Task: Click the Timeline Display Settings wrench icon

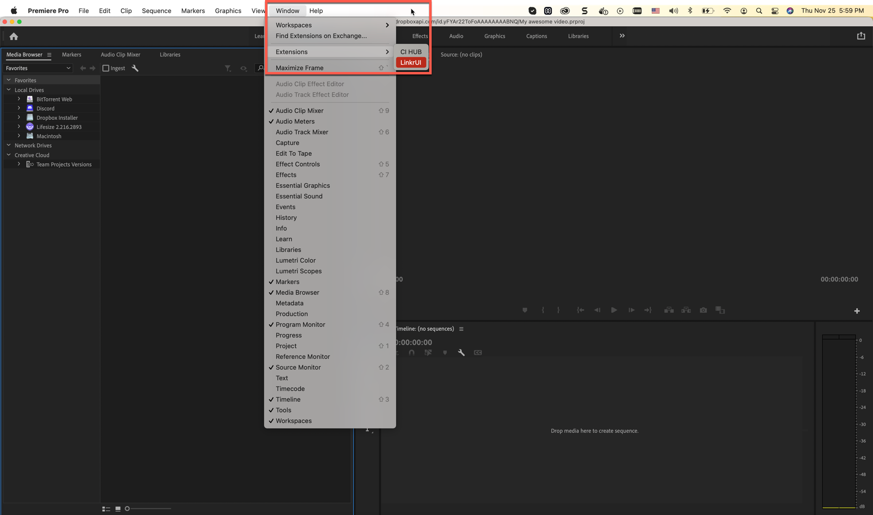Action: pos(461,353)
